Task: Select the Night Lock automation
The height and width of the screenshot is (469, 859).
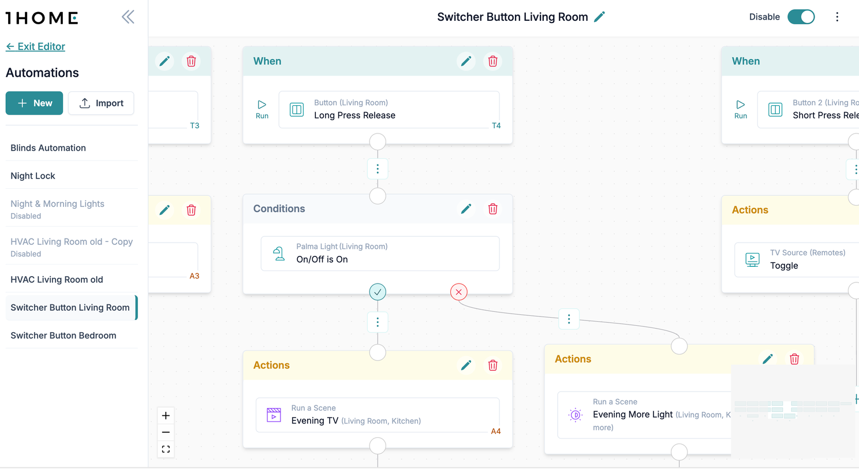Action: point(32,176)
